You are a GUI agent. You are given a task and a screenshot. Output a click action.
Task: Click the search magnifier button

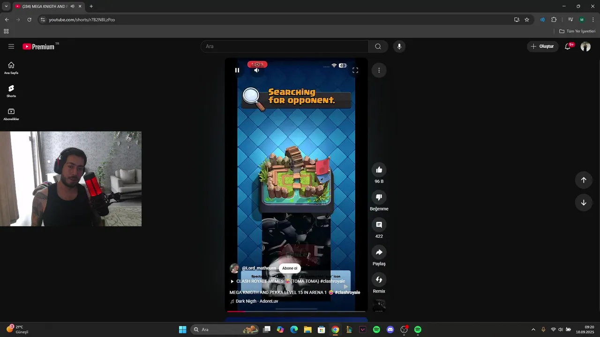click(378, 46)
